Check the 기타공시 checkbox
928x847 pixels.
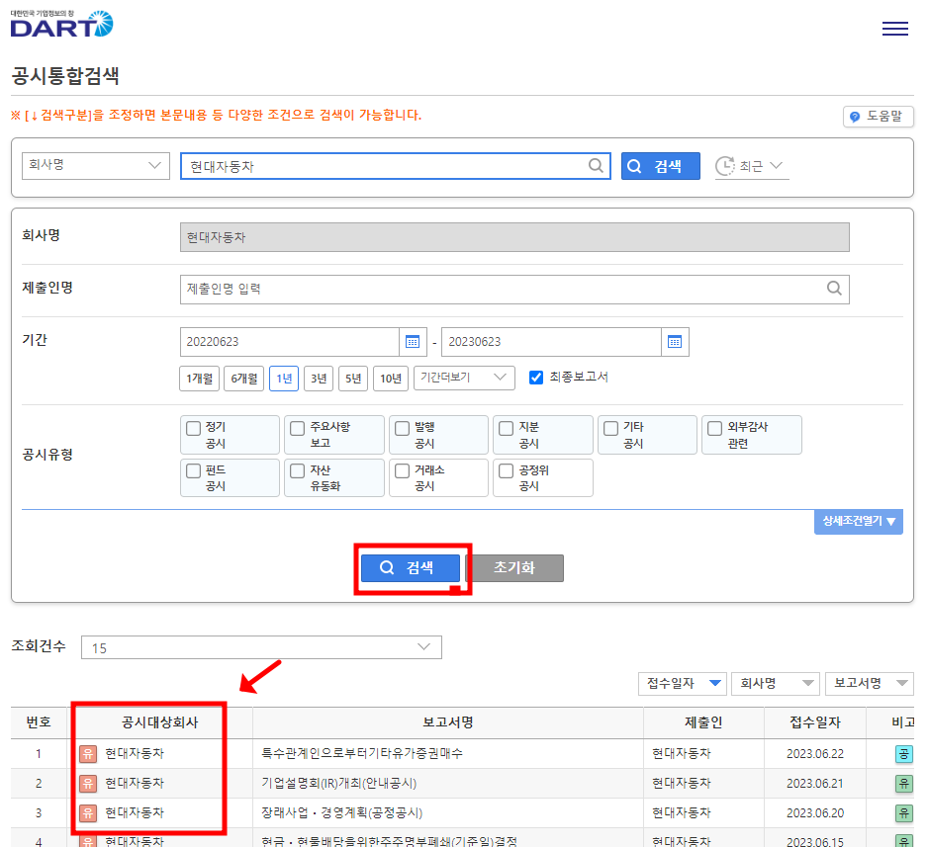click(610, 428)
